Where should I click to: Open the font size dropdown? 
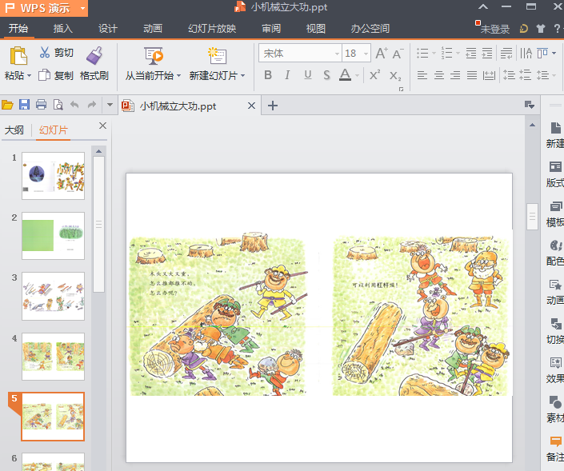[x=366, y=54]
